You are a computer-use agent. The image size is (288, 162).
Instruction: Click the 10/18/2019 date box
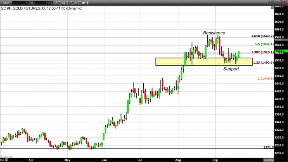pos(269,160)
